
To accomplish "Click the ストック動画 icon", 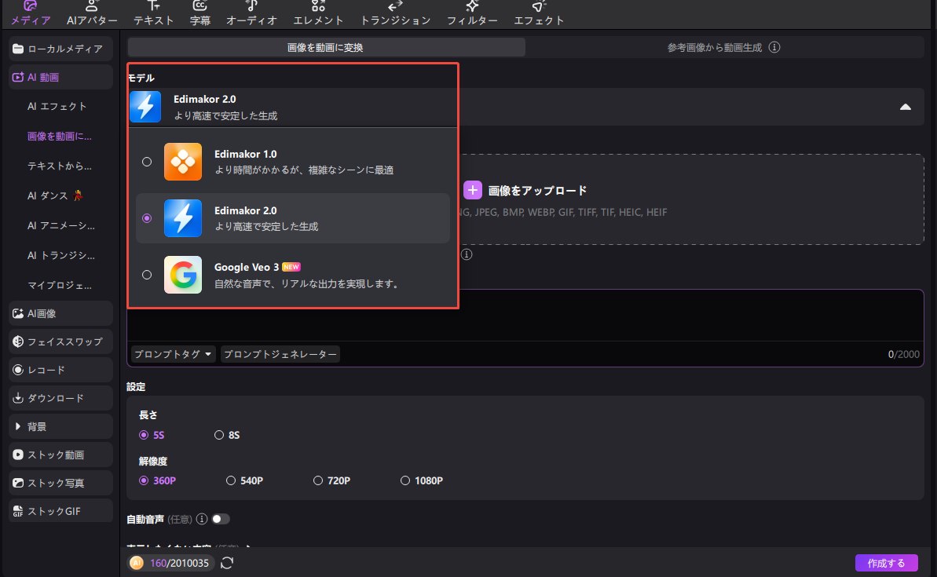I will pyautogui.click(x=18, y=455).
